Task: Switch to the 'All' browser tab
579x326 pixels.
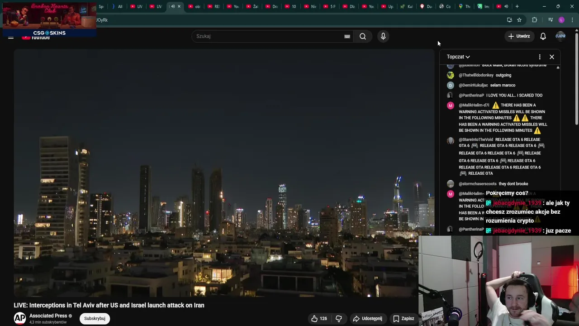Action: click(x=117, y=6)
